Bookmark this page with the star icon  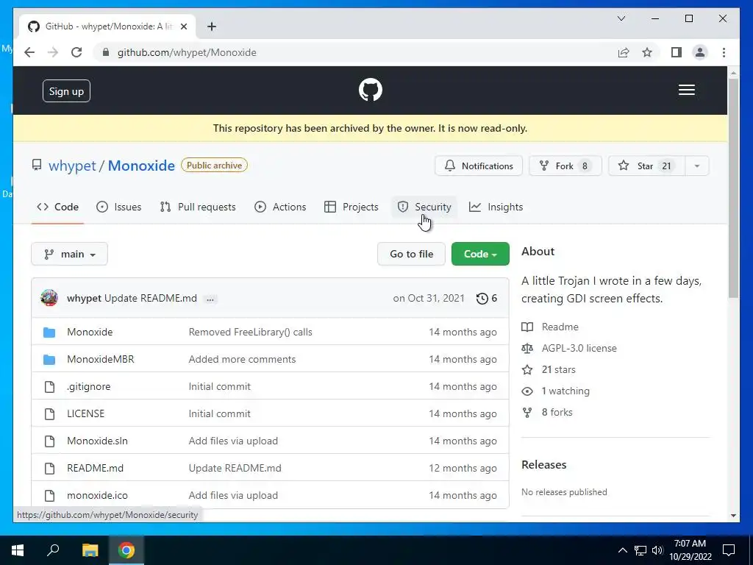[647, 52]
